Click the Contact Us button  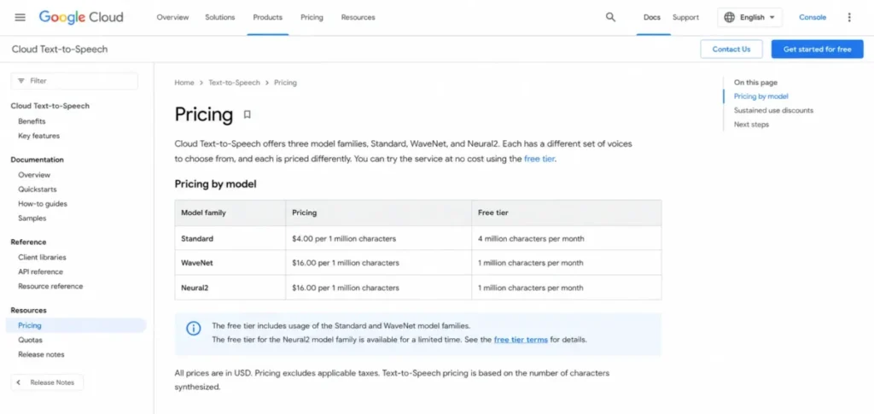tap(731, 49)
